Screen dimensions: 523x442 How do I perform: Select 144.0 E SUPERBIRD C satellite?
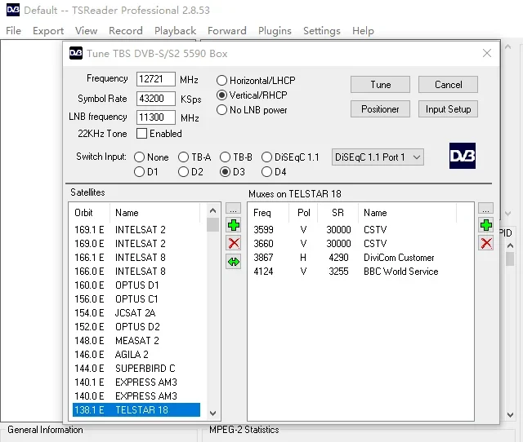click(x=136, y=369)
